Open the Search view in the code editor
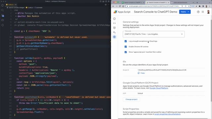Screen dimensions: 212x119 pos(2,10)
